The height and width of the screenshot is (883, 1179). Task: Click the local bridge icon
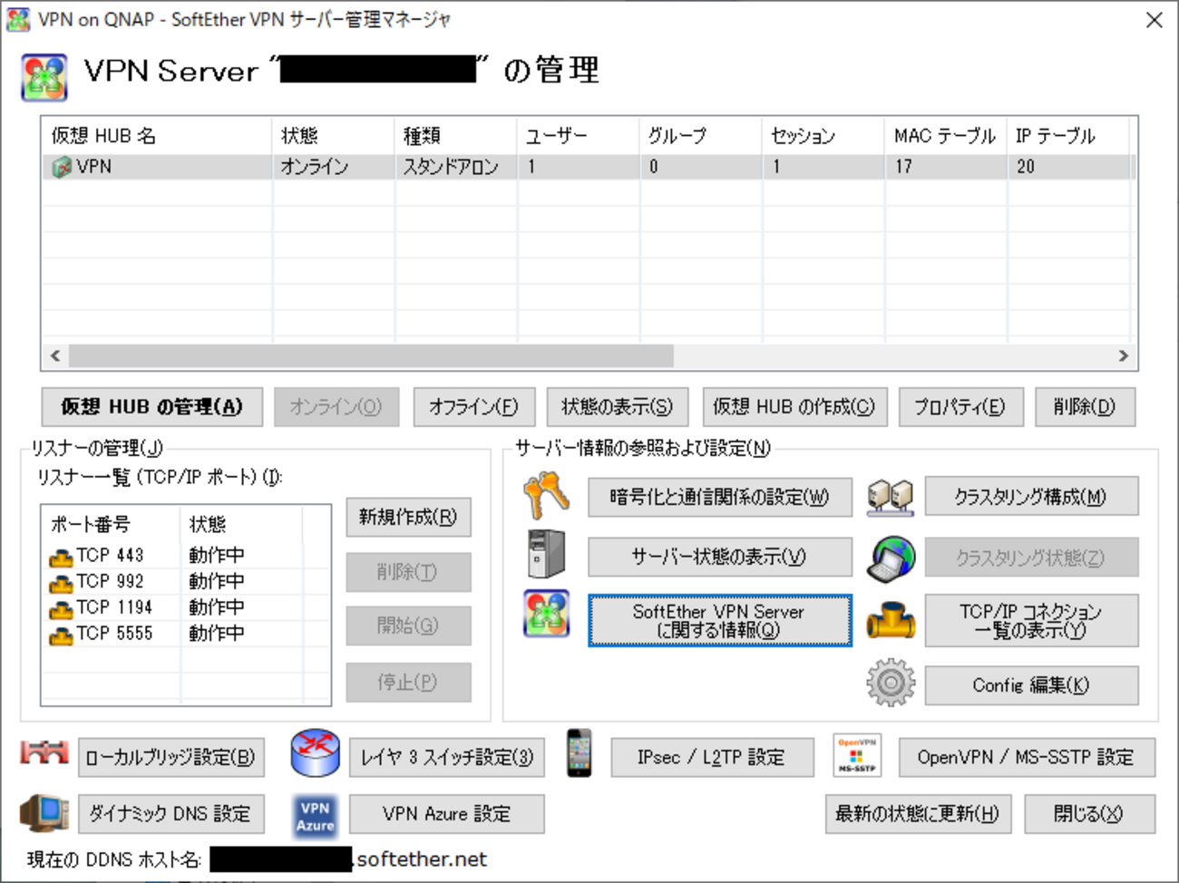point(44,753)
